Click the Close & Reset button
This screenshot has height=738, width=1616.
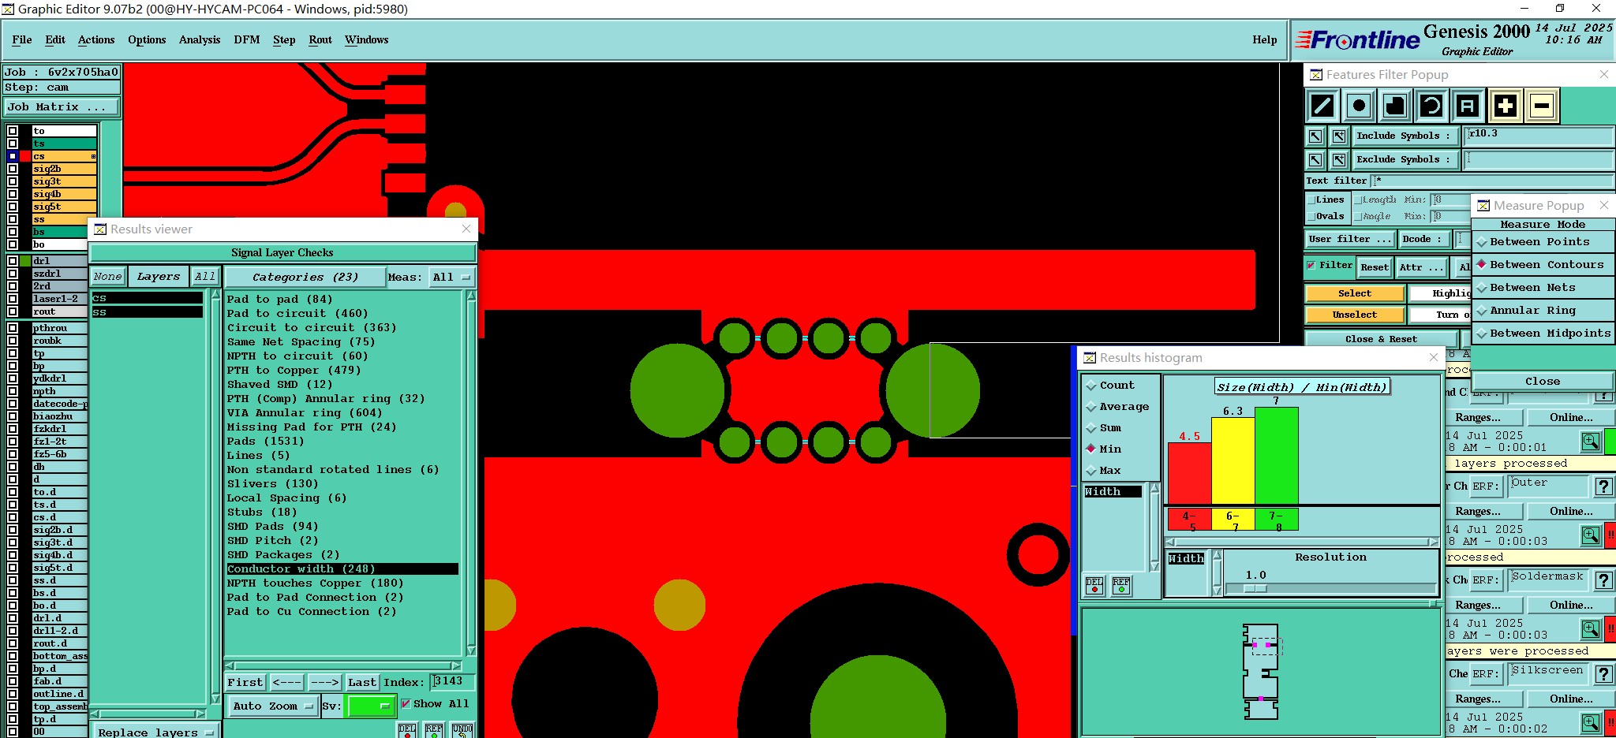tap(1381, 339)
